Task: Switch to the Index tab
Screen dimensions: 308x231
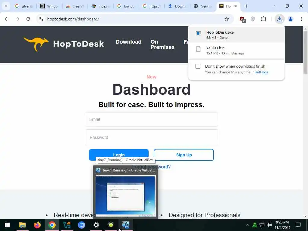Action: point(100,6)
